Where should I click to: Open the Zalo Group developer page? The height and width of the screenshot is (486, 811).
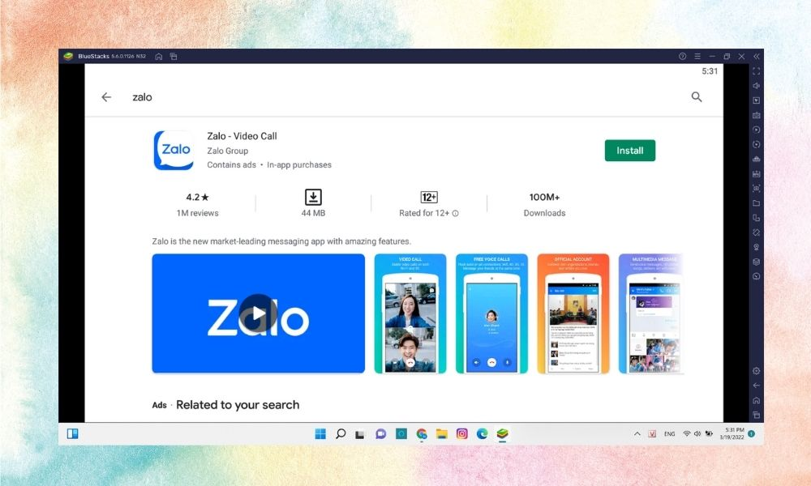coord(227,151)
